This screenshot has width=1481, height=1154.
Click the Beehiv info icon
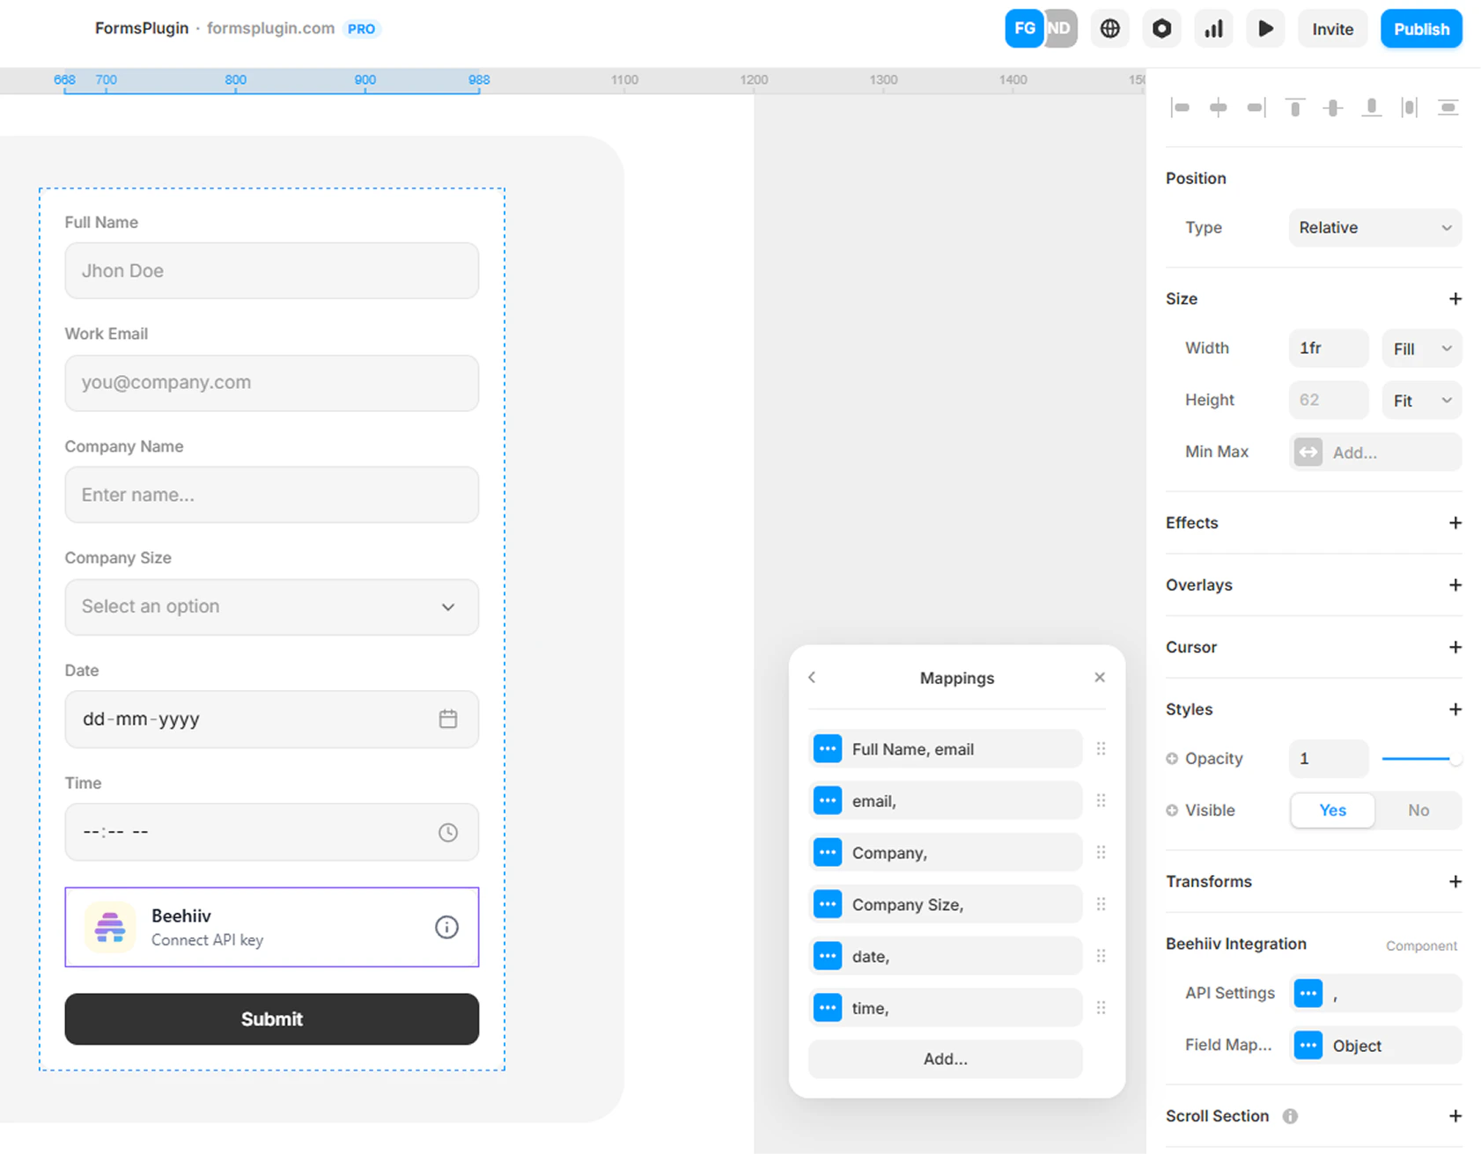(x=446, y=927)
